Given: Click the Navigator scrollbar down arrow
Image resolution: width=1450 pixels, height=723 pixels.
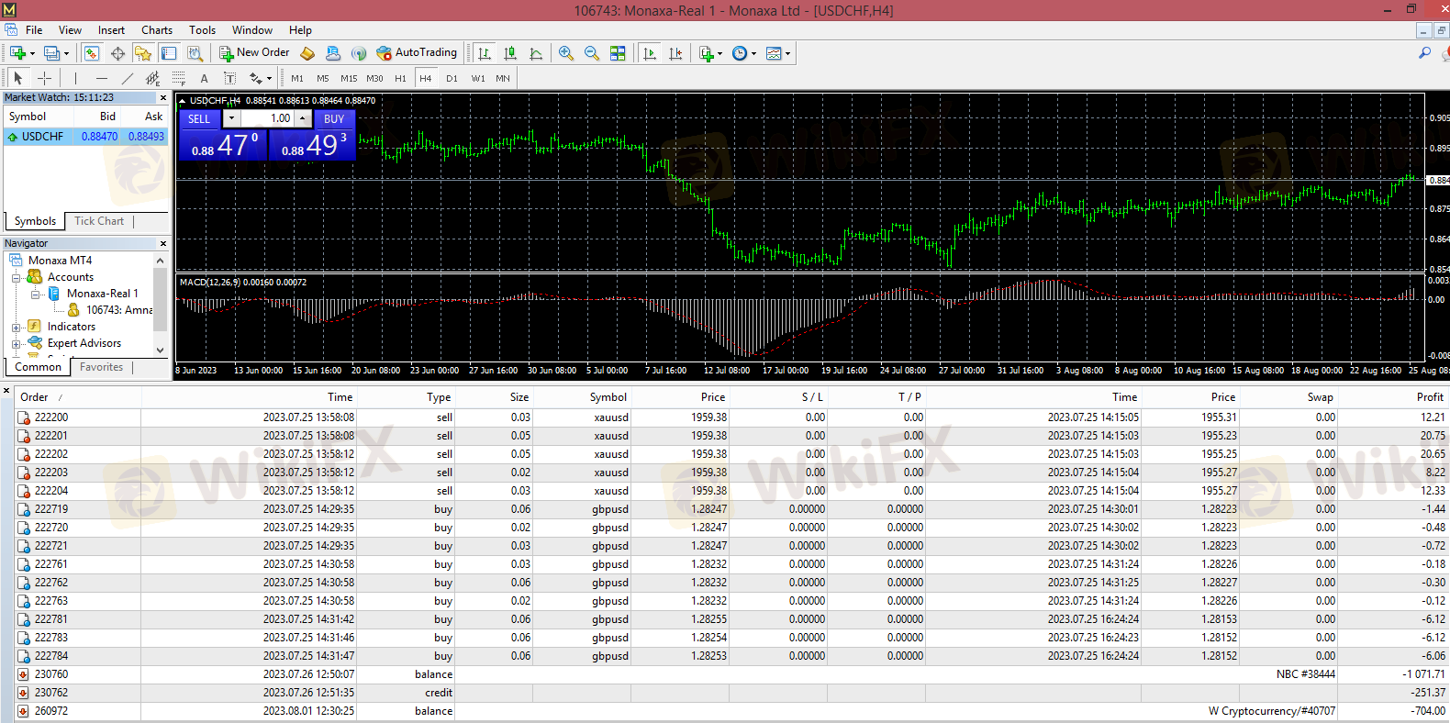Looking at the screenshot, I should (x=161, y=350).
